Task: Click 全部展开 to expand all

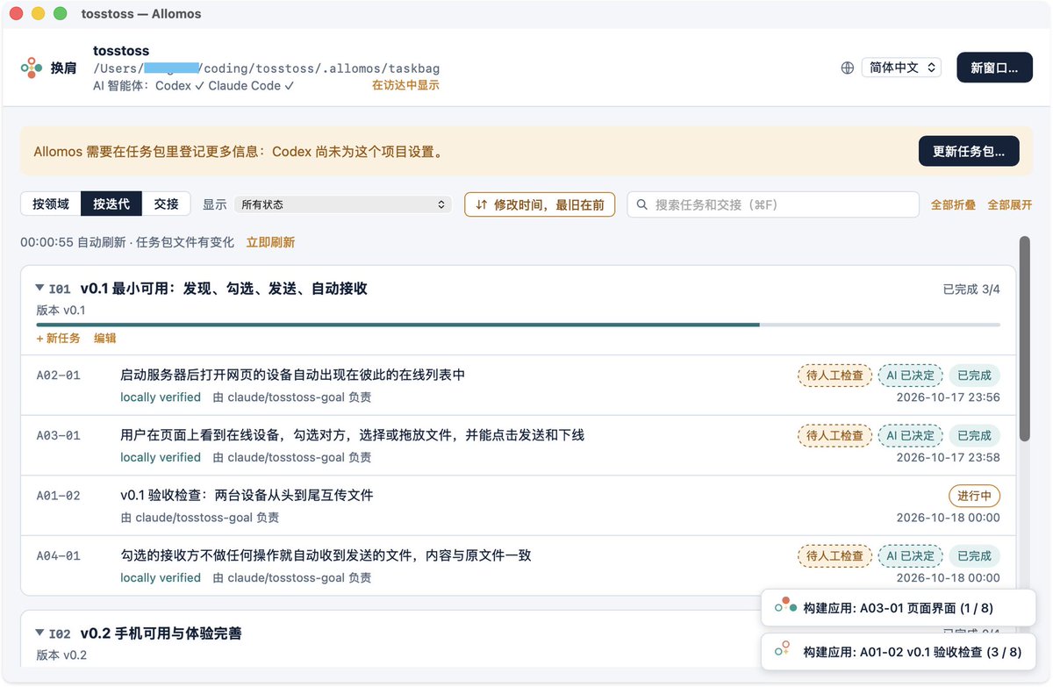Action: 1010,204
